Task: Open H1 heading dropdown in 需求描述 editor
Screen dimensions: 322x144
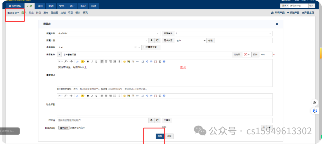Action: pos(61,61)
